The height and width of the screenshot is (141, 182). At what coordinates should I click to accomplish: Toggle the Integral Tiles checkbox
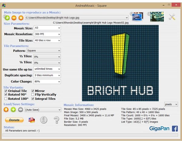coord(33,99)
